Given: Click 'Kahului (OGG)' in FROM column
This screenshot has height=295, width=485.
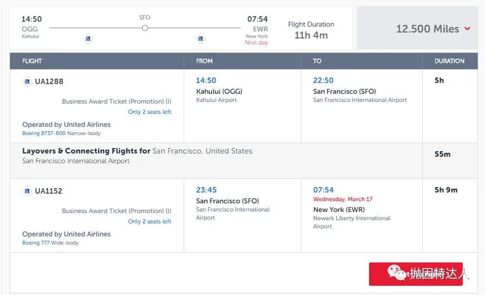Looking at the screenshot, I should pyautogui.click(x=219, y=92).
